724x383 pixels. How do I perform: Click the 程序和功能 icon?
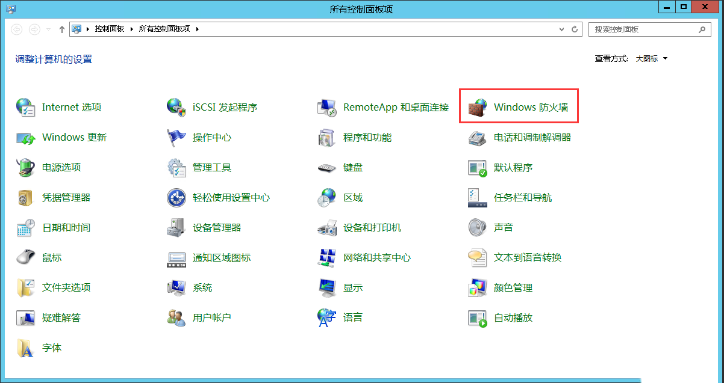326,137
